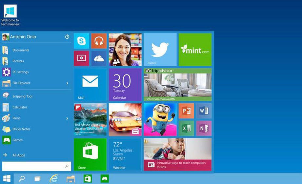This screenshot has height=184, width=302.
Task: Open the Skype tile
Action: [x=81, y=41]
